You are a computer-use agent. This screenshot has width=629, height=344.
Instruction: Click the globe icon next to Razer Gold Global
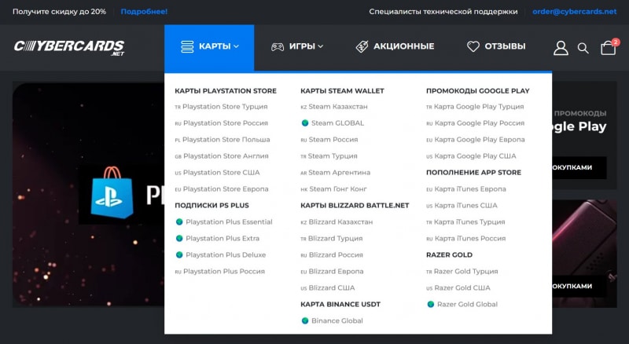pos(431,304)
